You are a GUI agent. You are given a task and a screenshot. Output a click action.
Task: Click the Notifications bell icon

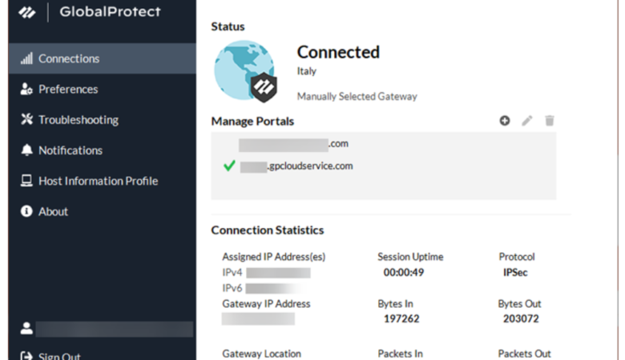[x=26, y=150]
